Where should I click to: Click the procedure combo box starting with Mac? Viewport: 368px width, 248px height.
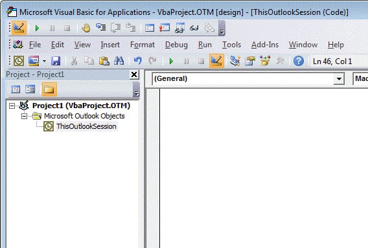[360, 78]
